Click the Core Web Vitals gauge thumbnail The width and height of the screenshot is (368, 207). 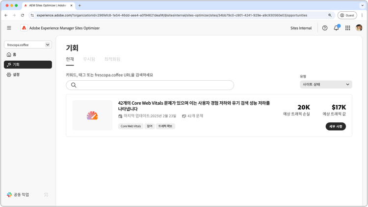coord(92,115)
